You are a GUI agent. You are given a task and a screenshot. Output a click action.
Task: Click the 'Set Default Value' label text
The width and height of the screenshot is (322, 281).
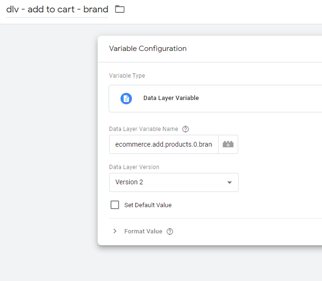pyautogui.click(x=148, y=205)
